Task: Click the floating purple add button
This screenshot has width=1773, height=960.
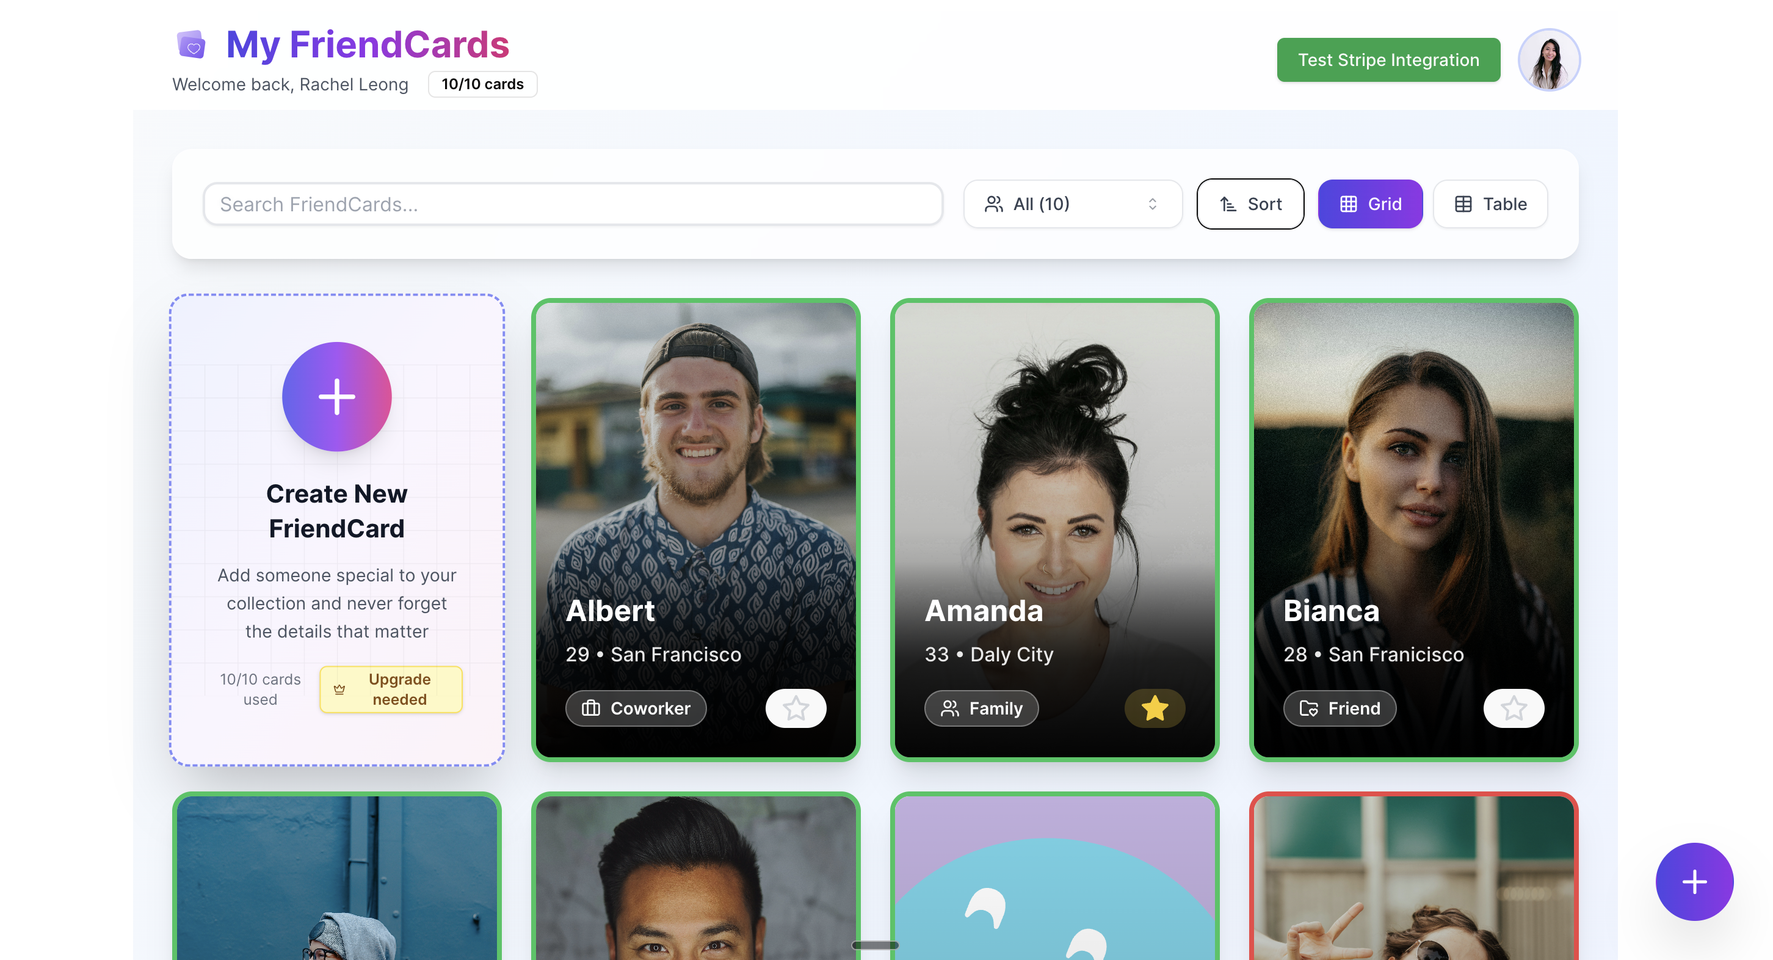Action: [x=1694, y=881]
